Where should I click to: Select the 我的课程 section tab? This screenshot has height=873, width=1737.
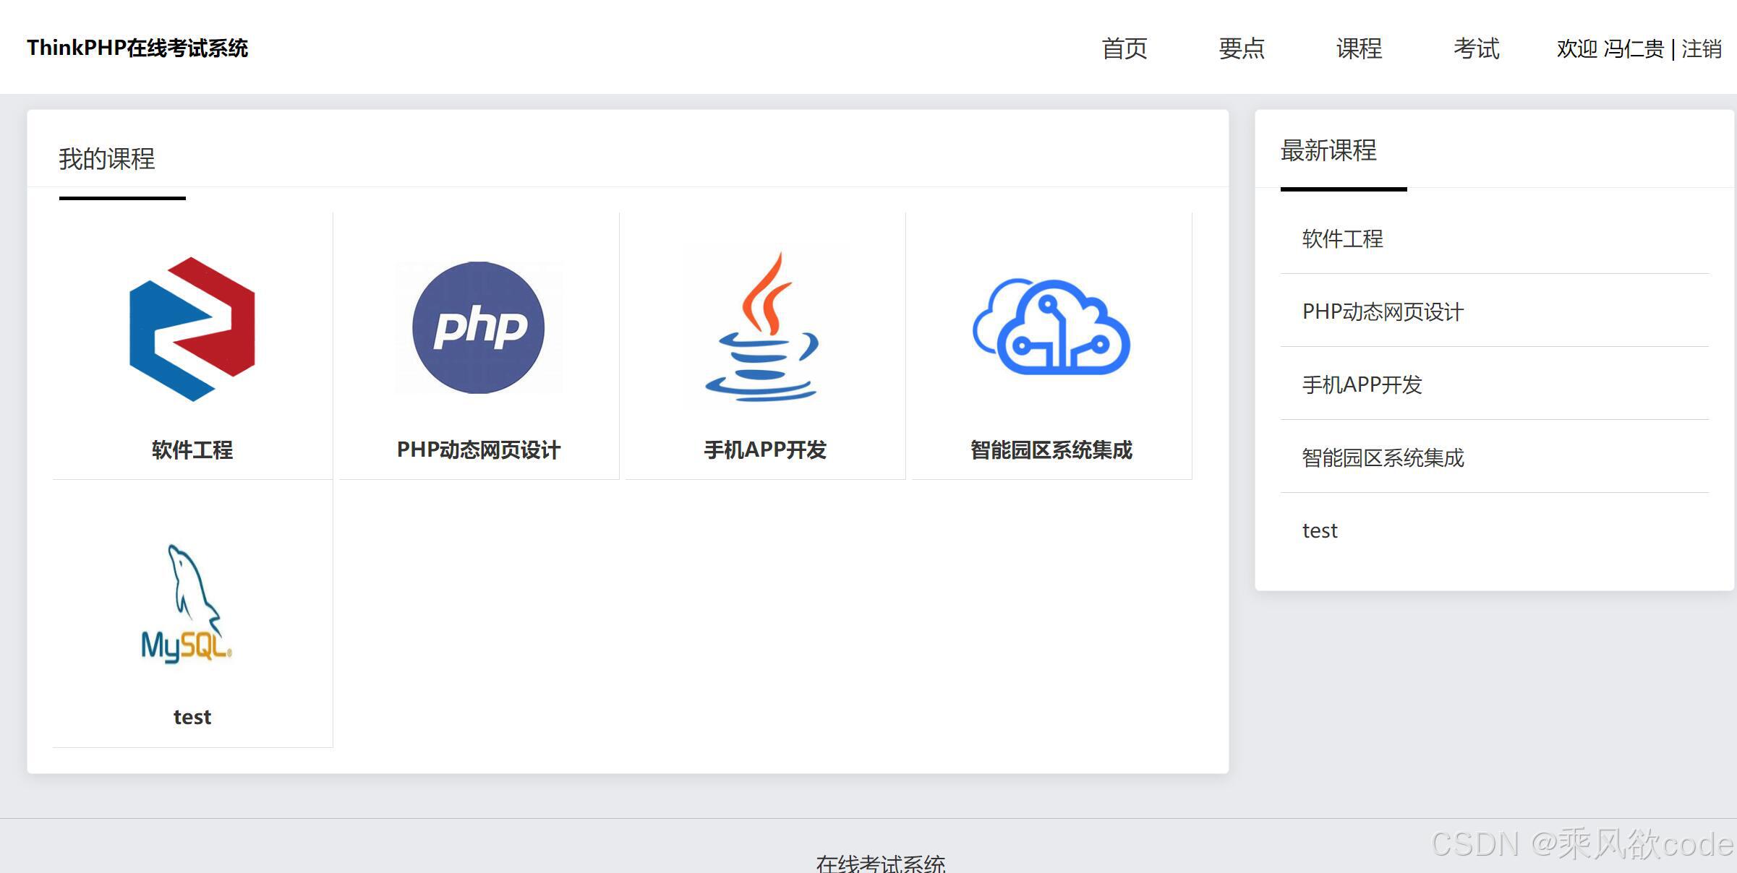click(x=107, y=159)
